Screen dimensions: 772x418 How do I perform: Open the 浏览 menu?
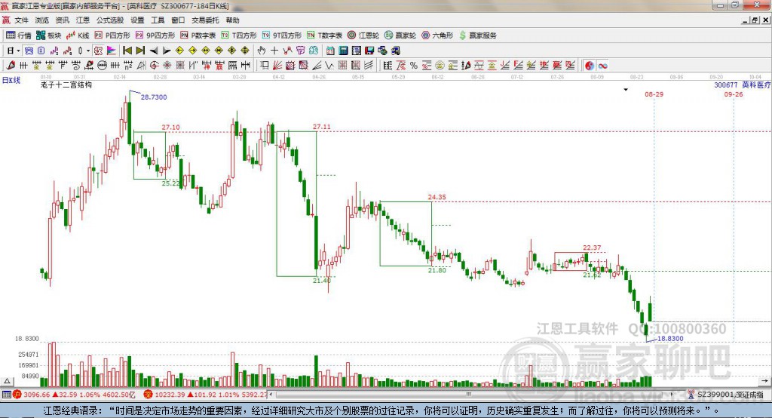(42, 20)
